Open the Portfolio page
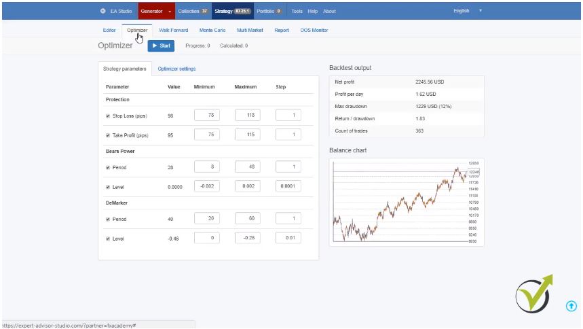583x329 pixels. (269, 11)
